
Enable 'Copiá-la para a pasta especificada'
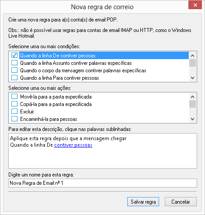(14, 104)
